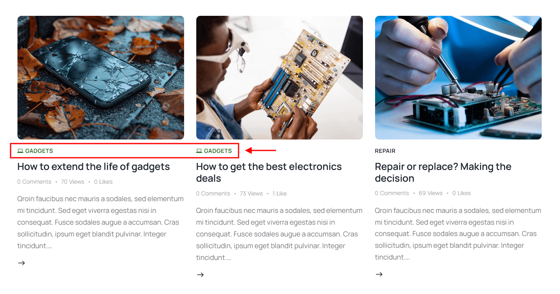The width and height of the screenshot is (560, 294).
Task: Click '0 Likes' on Repair or replace post
Action: click(462, 193)
